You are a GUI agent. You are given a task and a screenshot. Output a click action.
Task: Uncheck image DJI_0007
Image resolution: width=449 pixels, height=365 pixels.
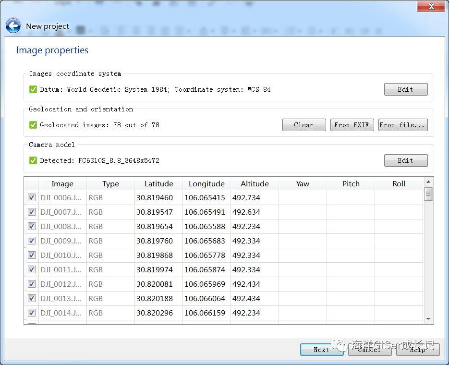tap(32, 212)
